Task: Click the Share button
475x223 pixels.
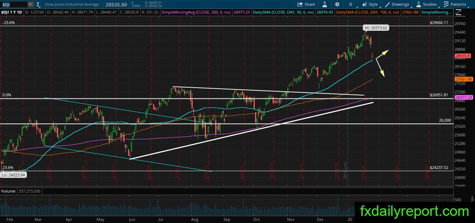Action: (306, 4)
